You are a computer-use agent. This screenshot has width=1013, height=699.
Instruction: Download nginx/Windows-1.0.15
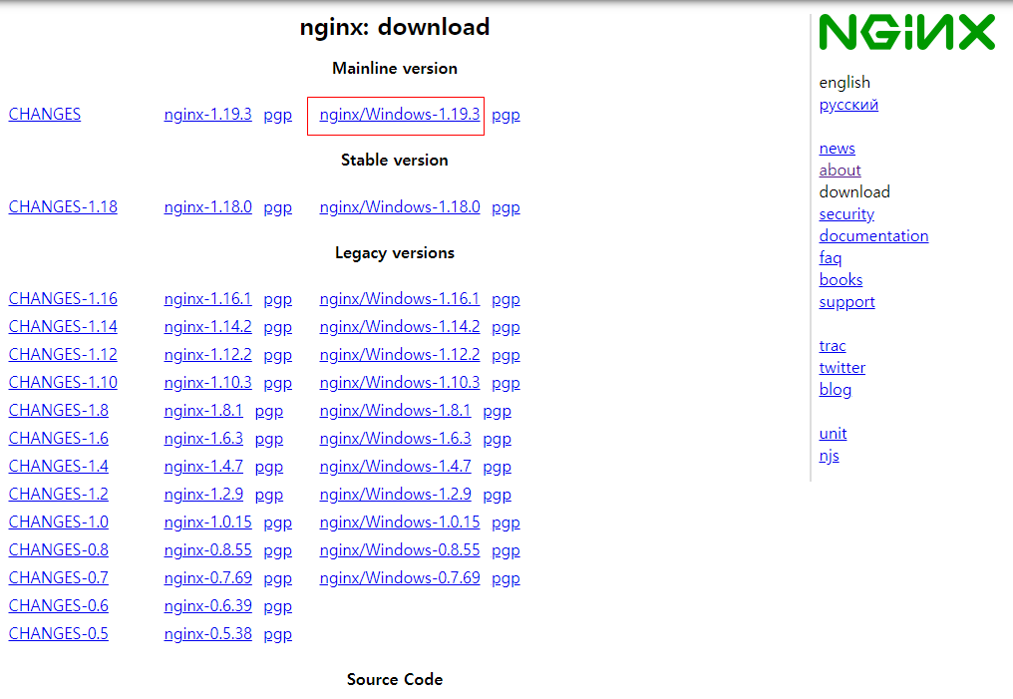click(399, 522)
